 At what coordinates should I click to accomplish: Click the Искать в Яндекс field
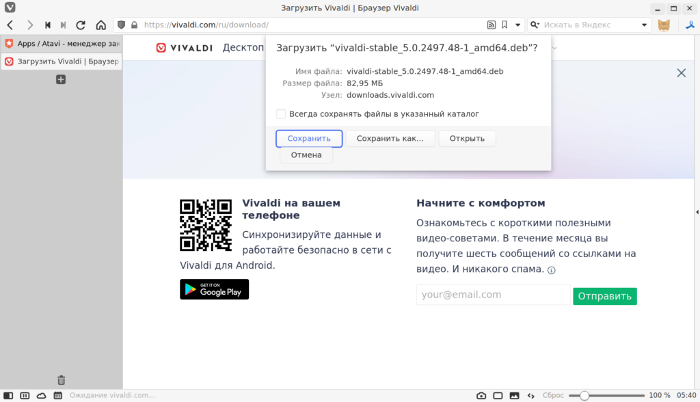(x=589, y=25)
